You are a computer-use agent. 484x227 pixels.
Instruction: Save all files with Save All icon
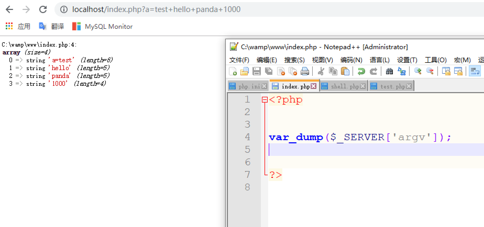coord(268,71)
